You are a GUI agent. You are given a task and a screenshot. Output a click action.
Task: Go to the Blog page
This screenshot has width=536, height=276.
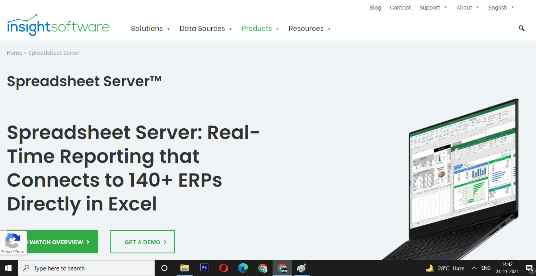click(x=375, y=8)
